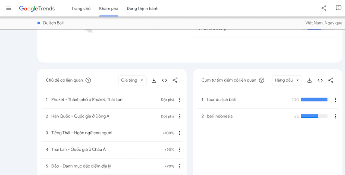
Task: Click the Đột phá label on Hàn Quốc row
Action: pos(167,117)
